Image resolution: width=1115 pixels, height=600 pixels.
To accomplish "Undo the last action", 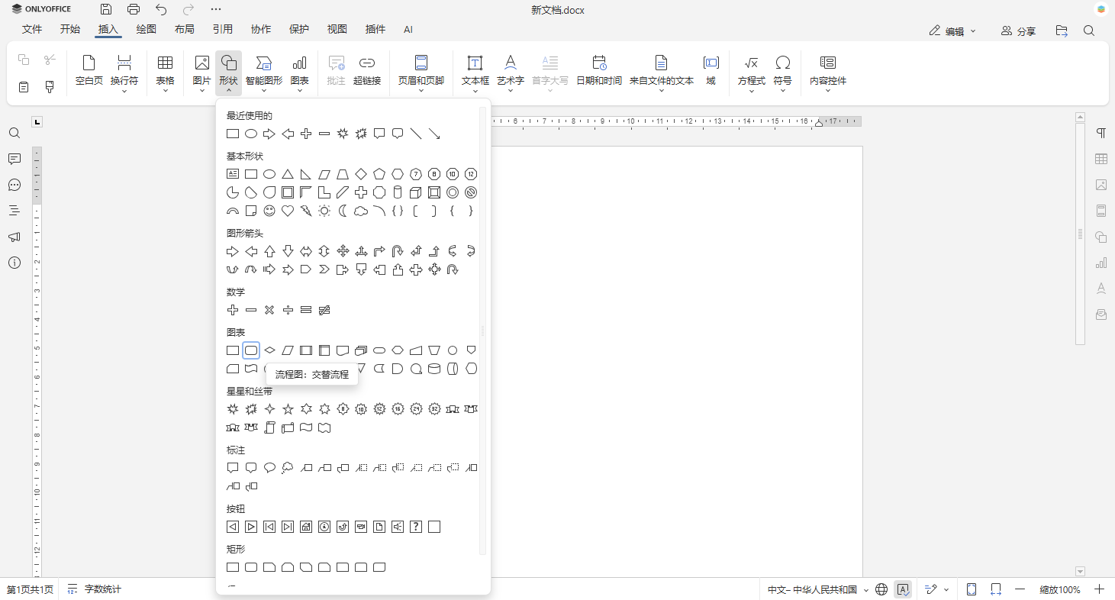I will pos(161,9).
